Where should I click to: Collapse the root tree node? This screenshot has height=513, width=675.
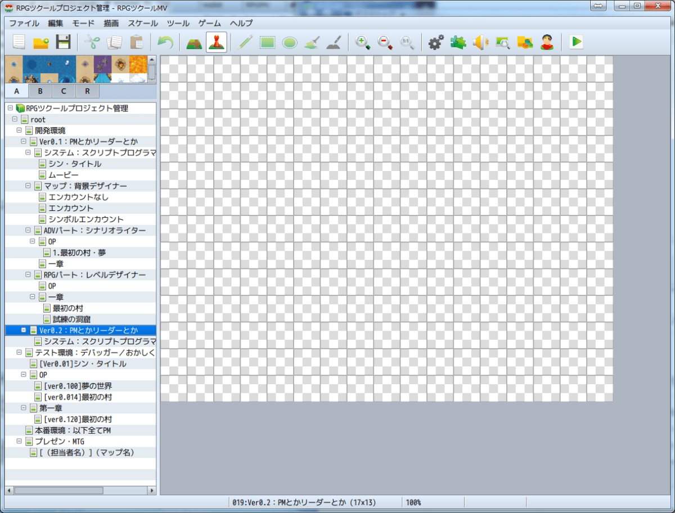pyautogui.click(x=15, y=119)
